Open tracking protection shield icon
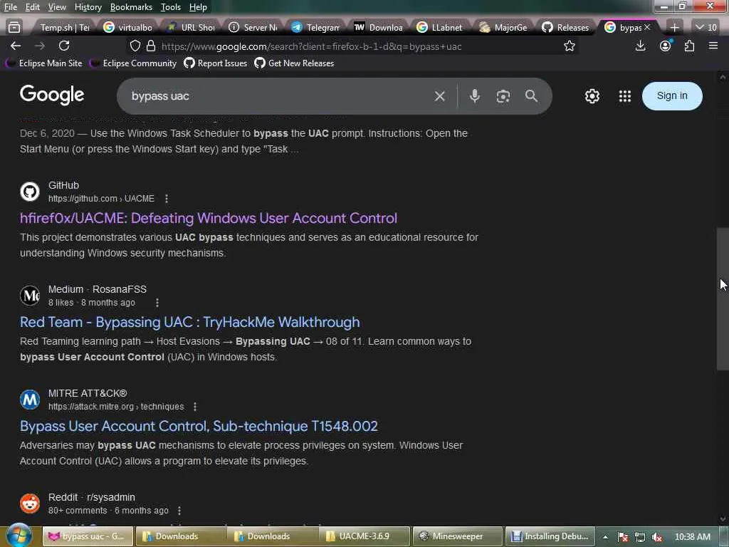This screenshot has width=729, height=547. pos(135,46)
